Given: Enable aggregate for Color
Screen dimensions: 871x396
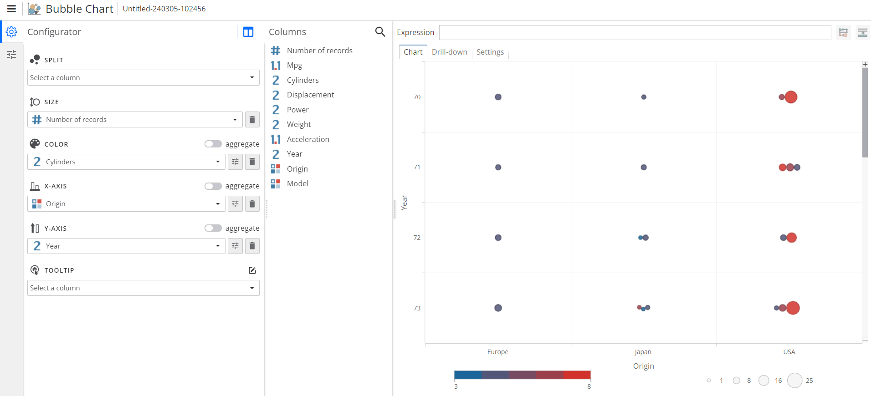Looking at the screenshot, I should tap(213, 144).
